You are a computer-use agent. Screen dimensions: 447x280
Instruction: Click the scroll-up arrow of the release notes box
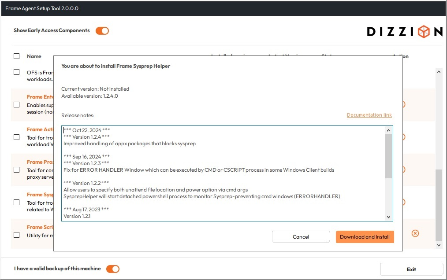pos(388,130)
